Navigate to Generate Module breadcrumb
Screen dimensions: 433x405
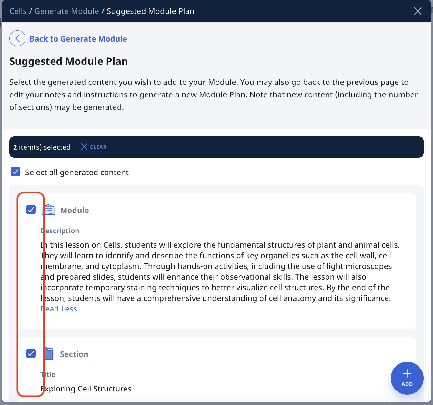[x=66, y=11]
